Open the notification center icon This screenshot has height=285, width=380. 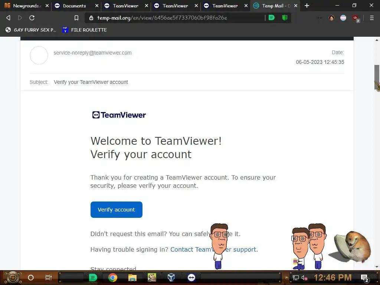point(364,278)
